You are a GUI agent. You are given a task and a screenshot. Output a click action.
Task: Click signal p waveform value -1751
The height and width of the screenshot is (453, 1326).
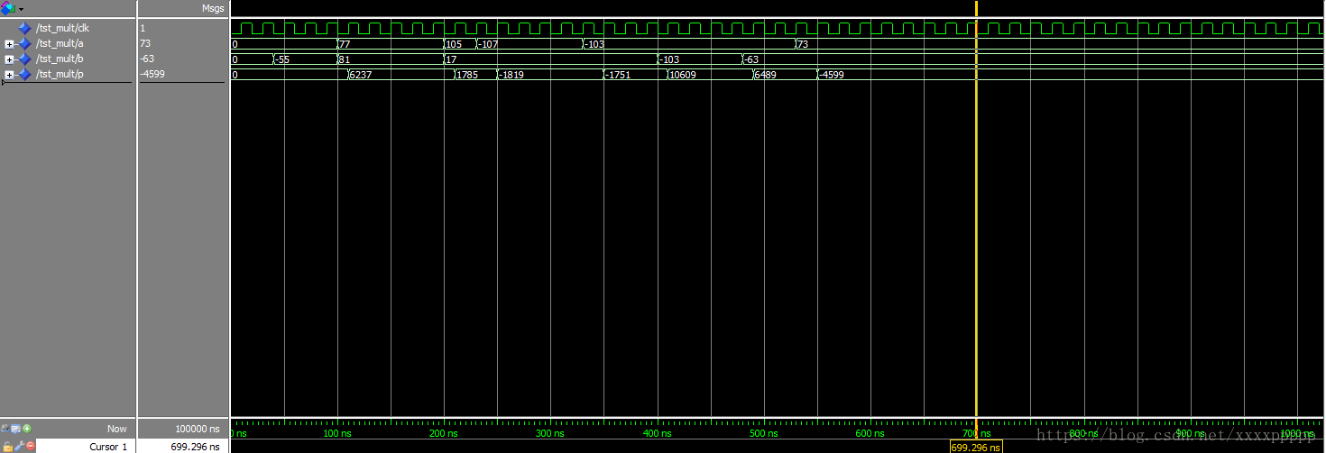click(x=618, y=74)
